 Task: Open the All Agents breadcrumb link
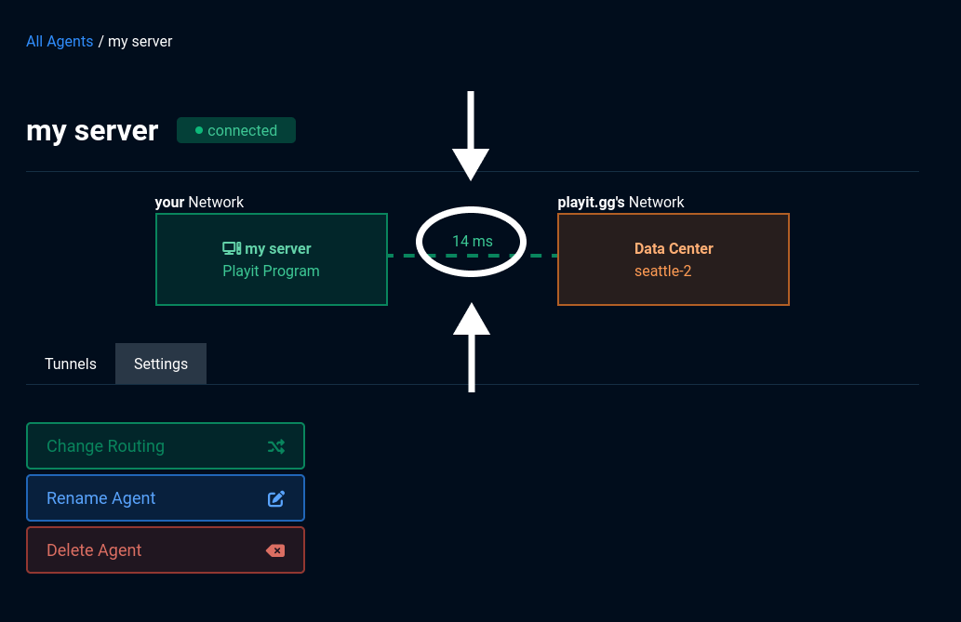click(59, 41)
